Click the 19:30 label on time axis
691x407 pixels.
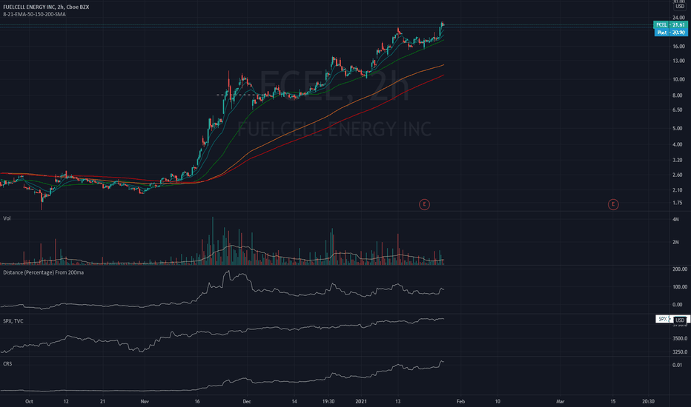point(328,401)
